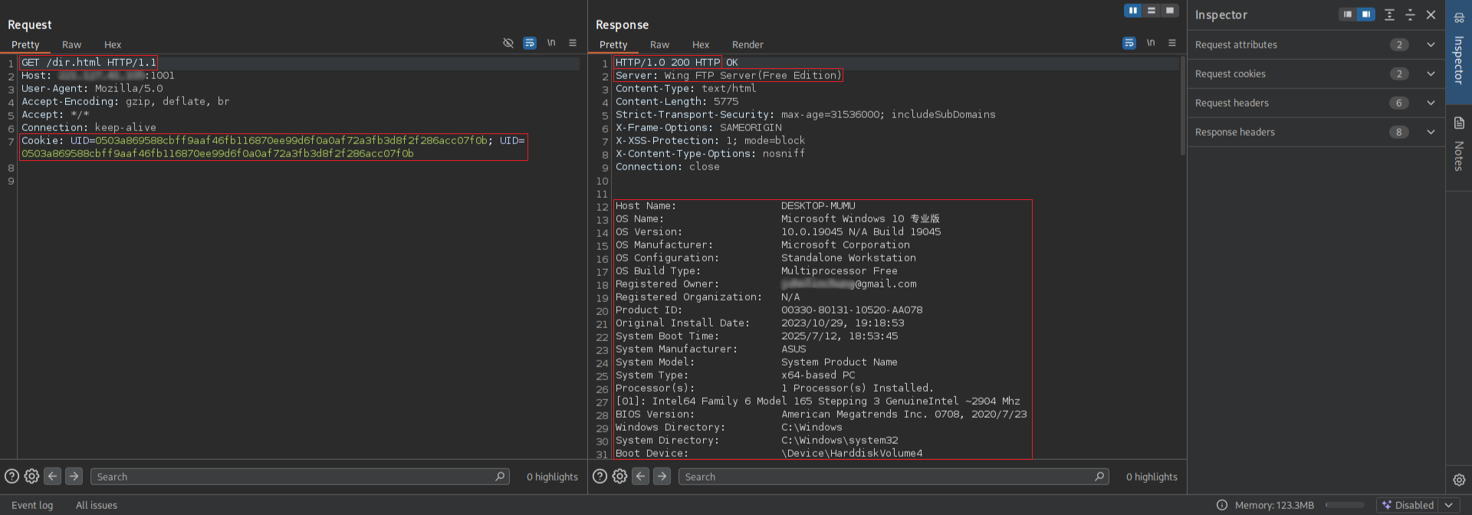Open the Event log
The image size is (1472, 515).
(x=32, y=505)
